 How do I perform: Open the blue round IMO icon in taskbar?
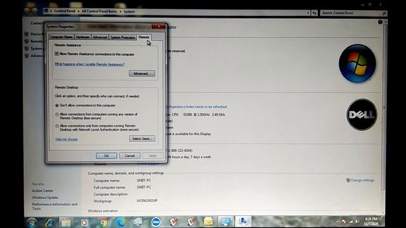[x=156, y=222]
